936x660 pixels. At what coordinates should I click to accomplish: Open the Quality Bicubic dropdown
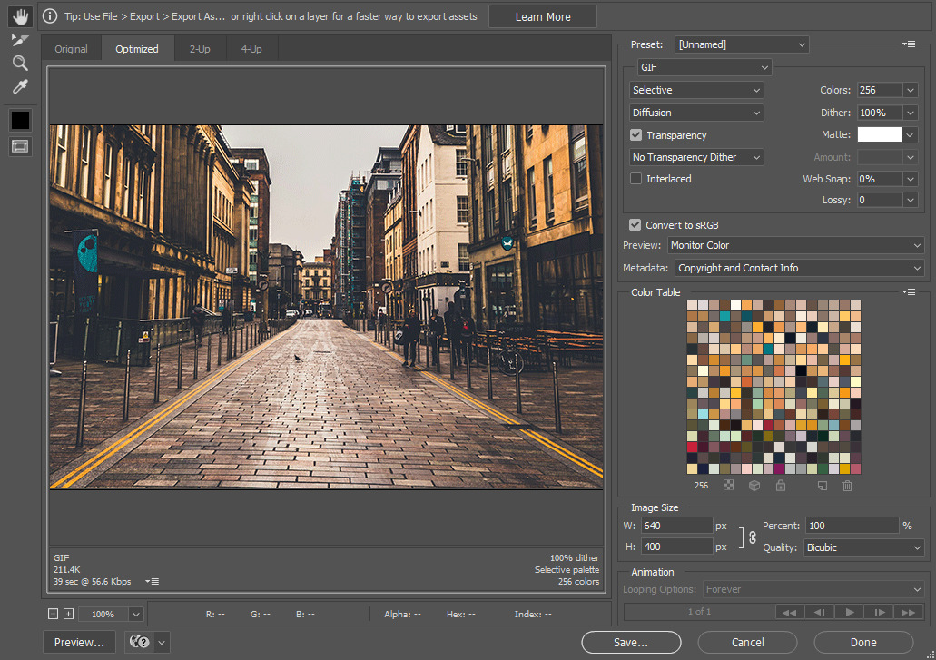pyautogui.click(x=863, y=547)
